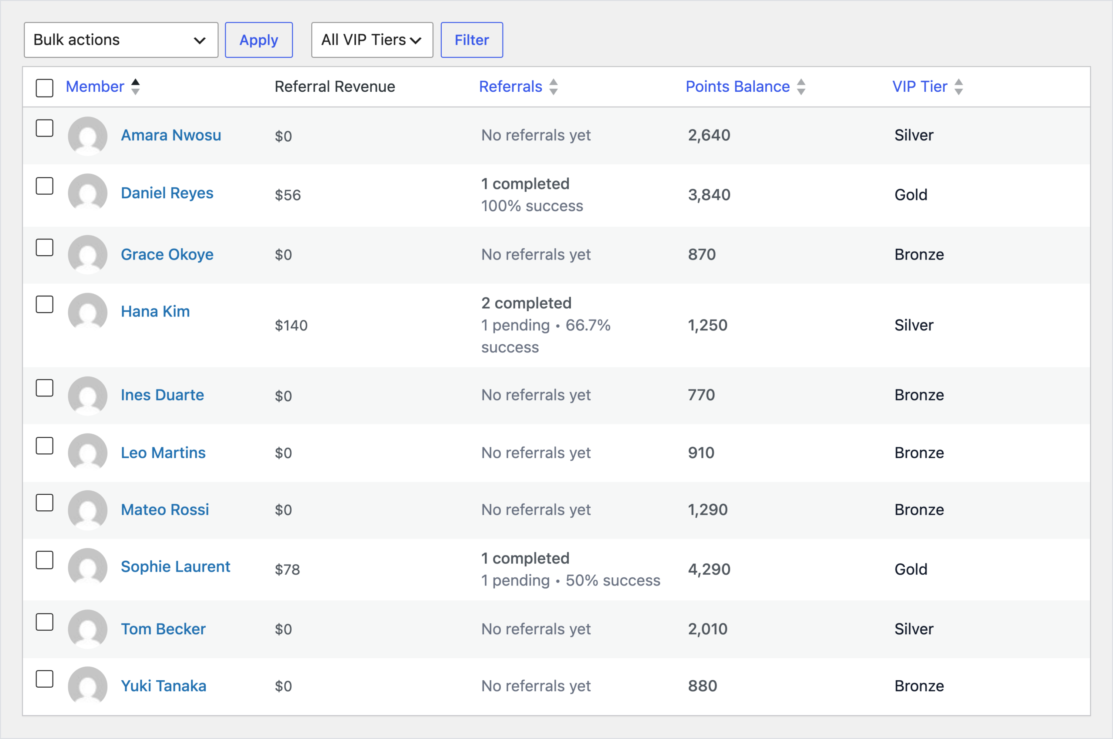Select the checkbox for Mateo Rossi
Viewport: 1113px width, 739px height.
coord(44,503)
